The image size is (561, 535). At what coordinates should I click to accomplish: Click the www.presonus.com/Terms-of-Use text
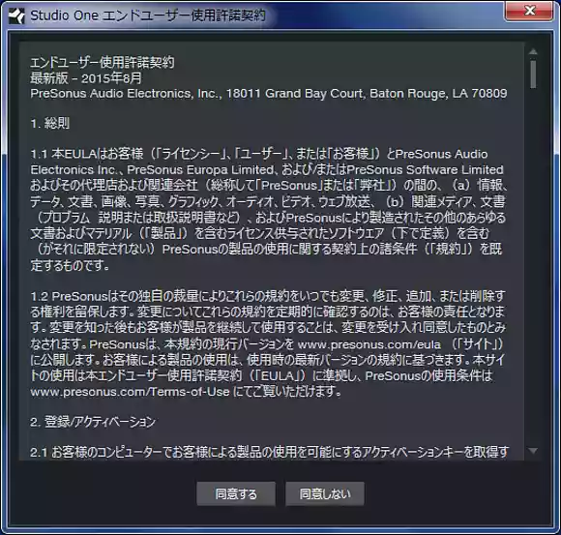tap(130, 392)
